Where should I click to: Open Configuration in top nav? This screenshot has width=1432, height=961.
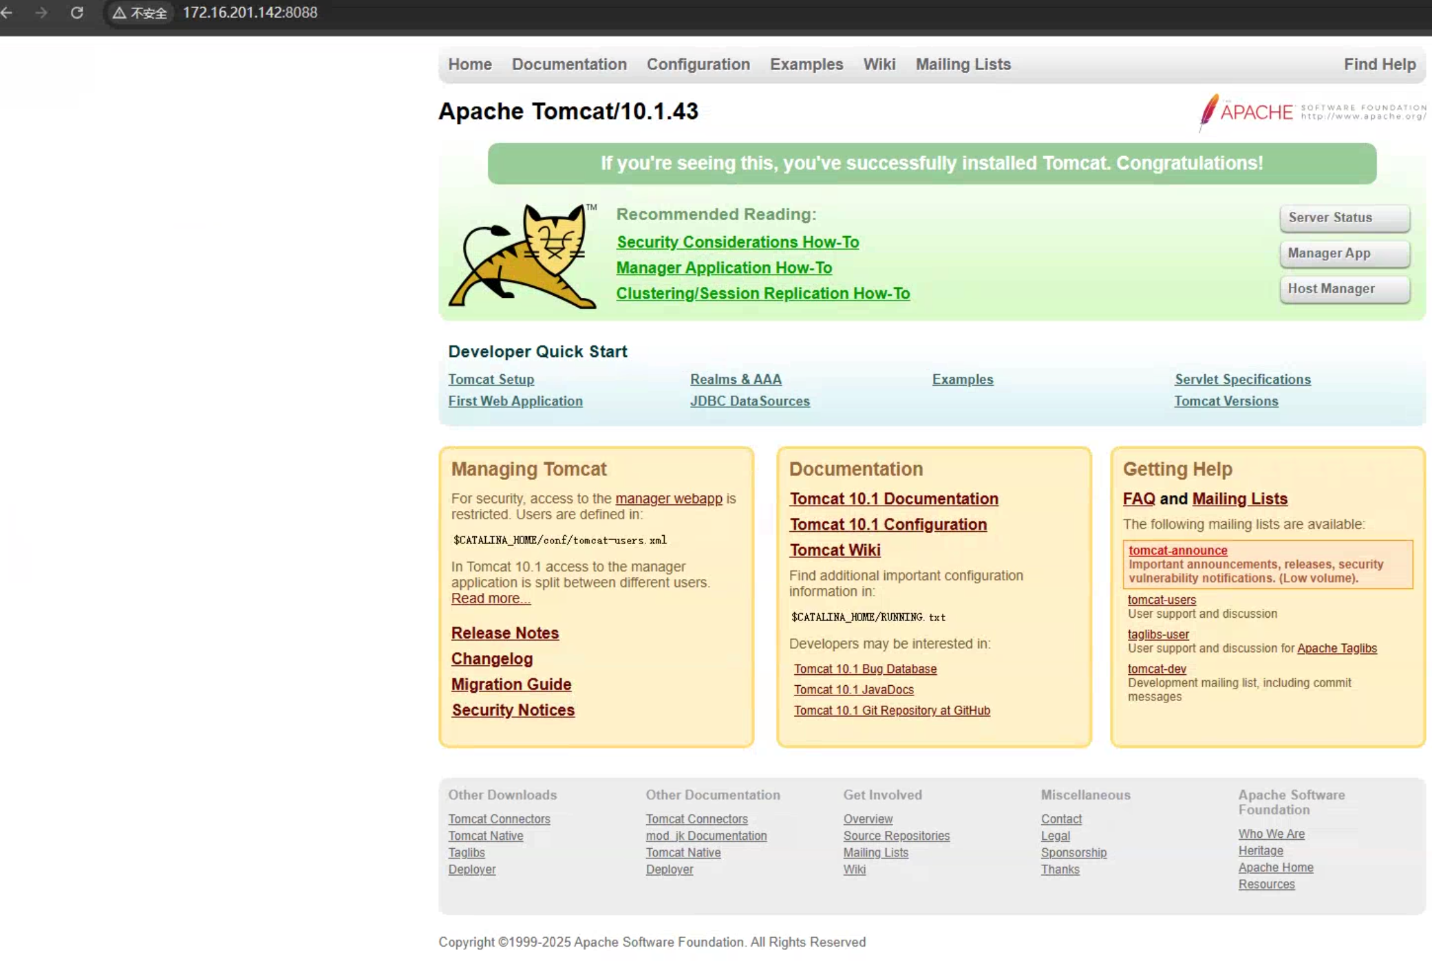point(698,64)
